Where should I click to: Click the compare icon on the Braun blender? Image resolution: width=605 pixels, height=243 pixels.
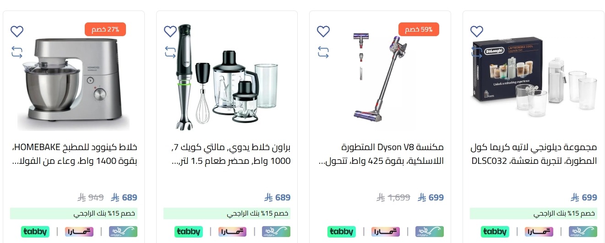pos(170,52)
